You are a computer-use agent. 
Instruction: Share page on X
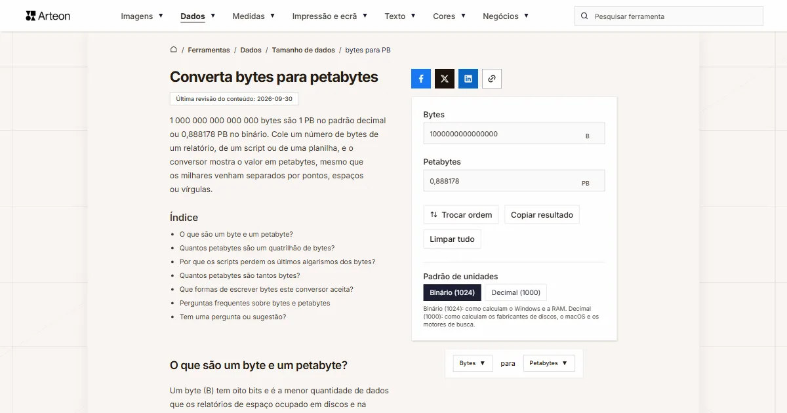point(445,79)
